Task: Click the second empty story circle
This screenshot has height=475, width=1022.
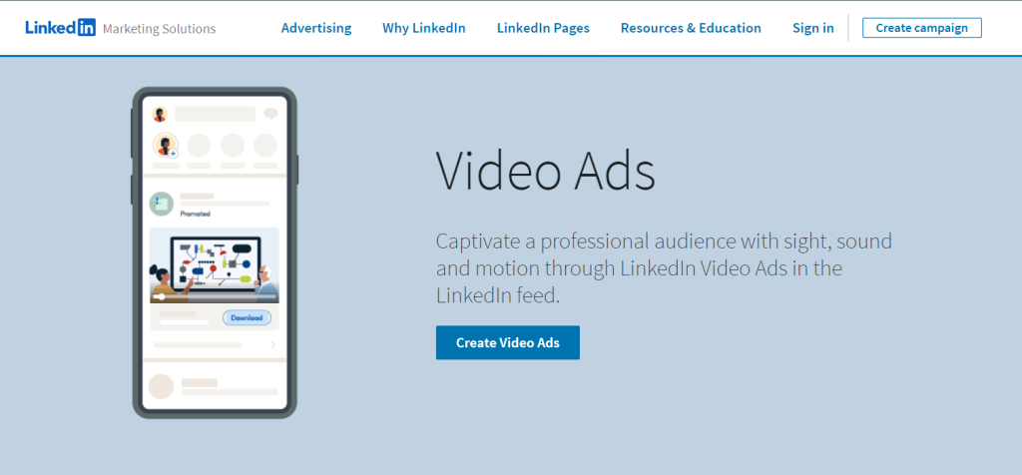Action: 233,146
